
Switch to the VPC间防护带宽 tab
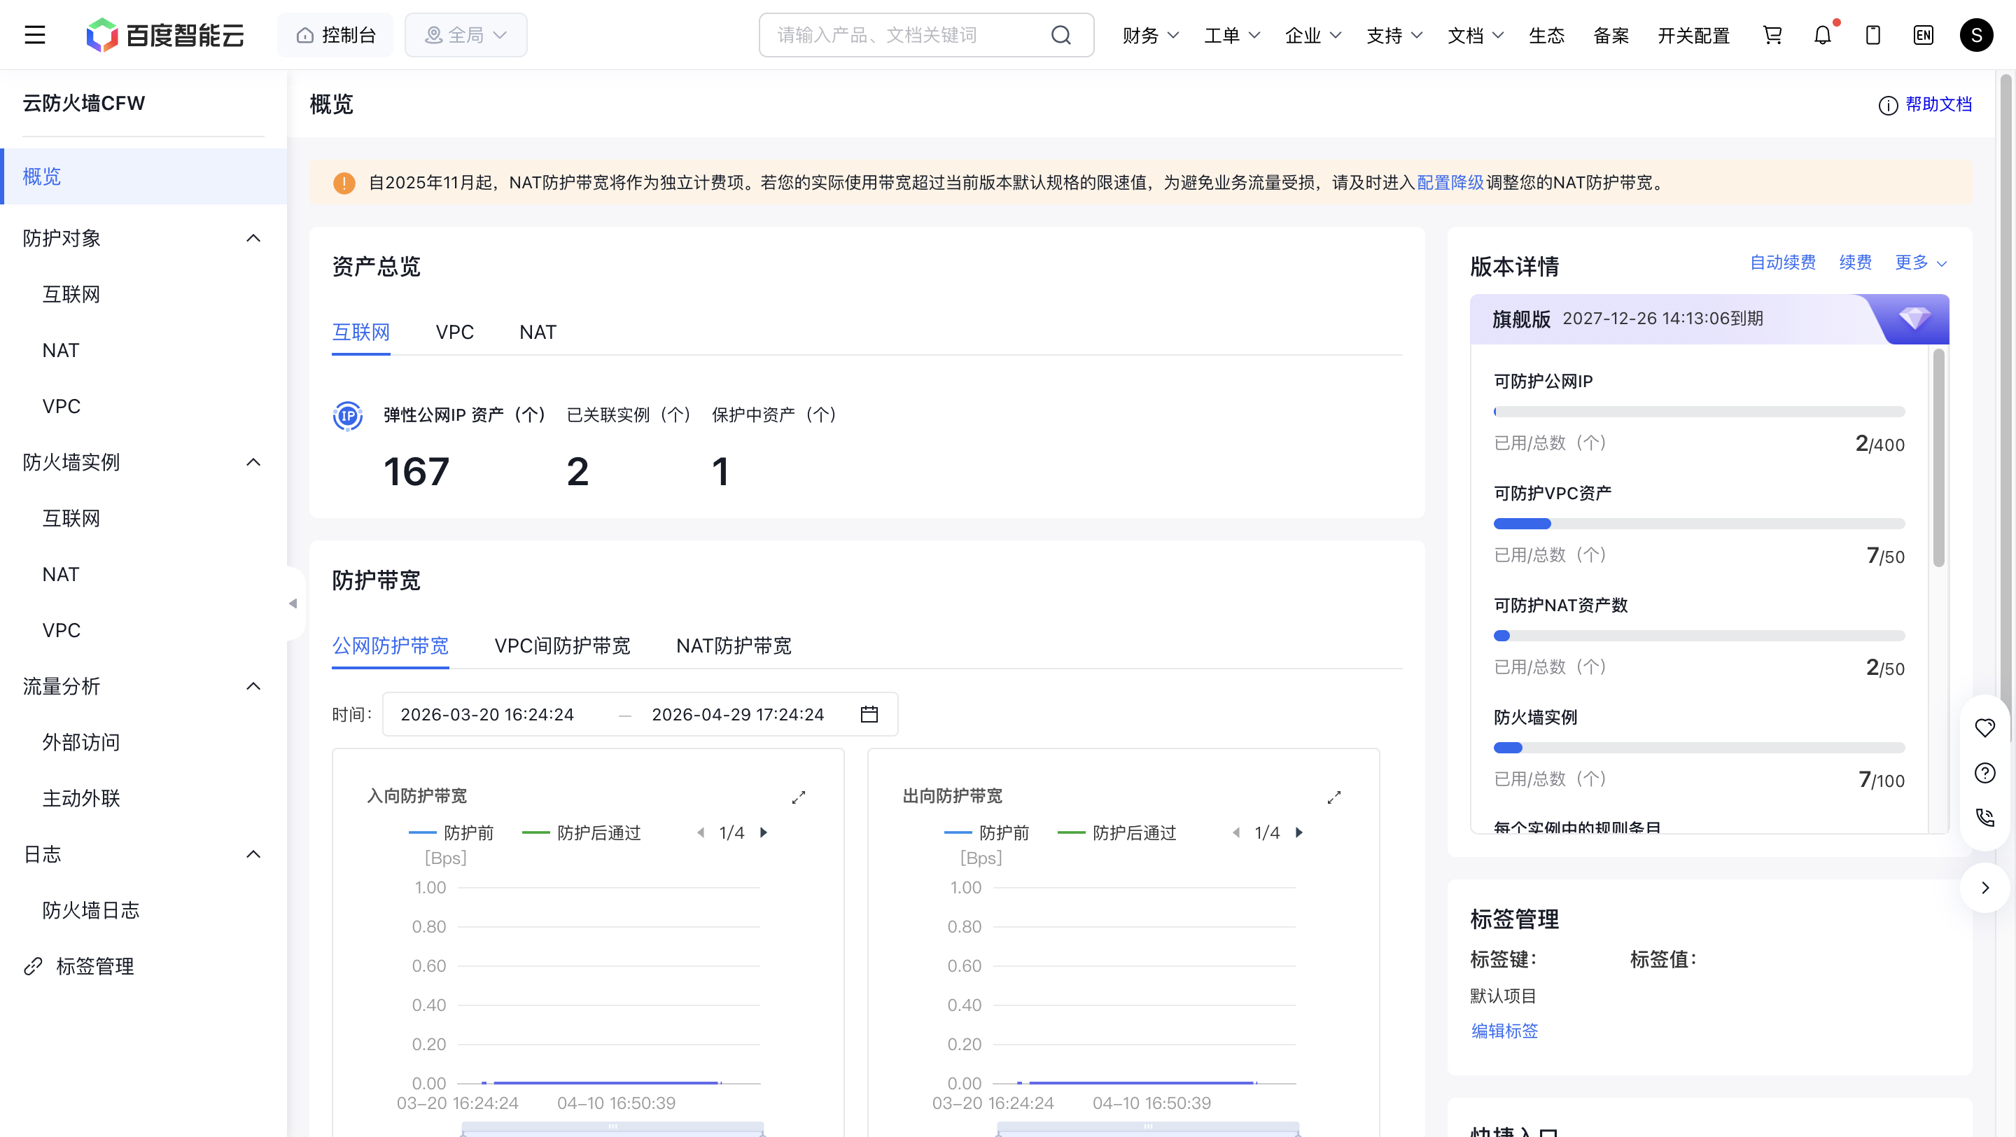(x=562, y=646)
